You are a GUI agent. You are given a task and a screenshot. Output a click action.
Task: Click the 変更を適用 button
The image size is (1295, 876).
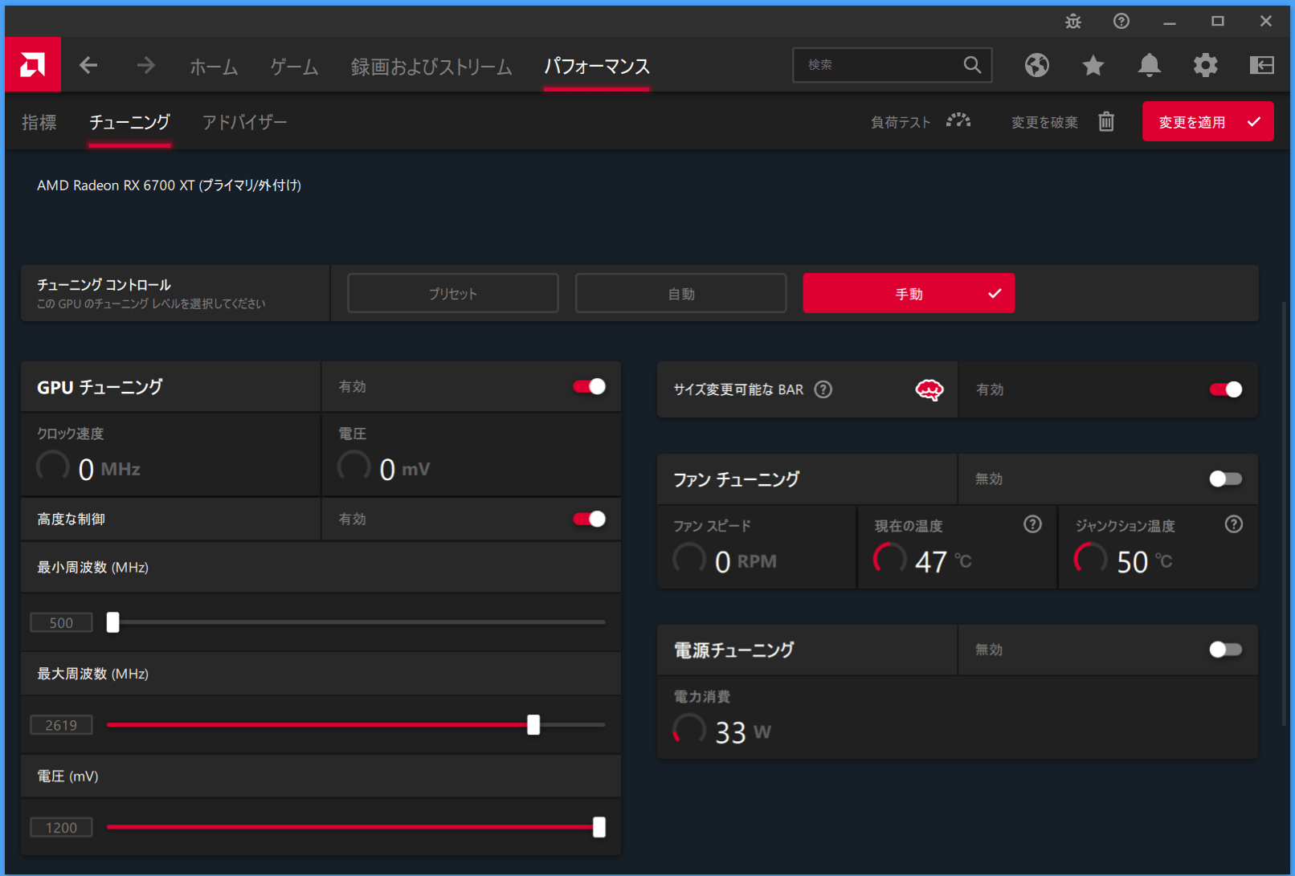click(x=1208, y=121)
